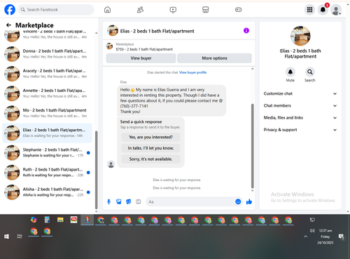
Task: Open Aracely's conversation in the list
Action: pyautogui.click(x=48, y=74)
